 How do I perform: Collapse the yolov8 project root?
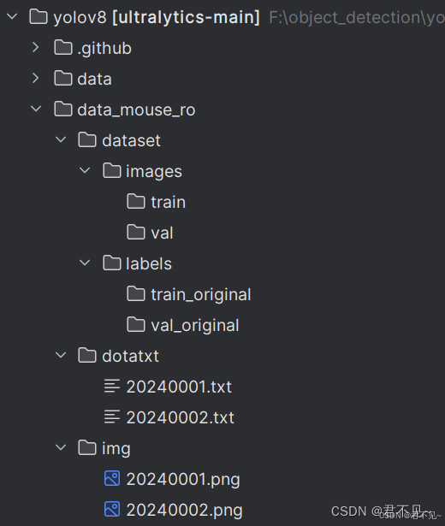click(x=12, y=16)
